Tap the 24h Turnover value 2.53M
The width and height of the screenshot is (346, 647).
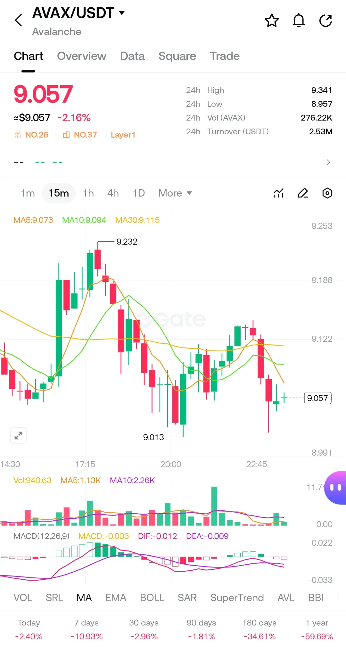[x=321, y=131]
